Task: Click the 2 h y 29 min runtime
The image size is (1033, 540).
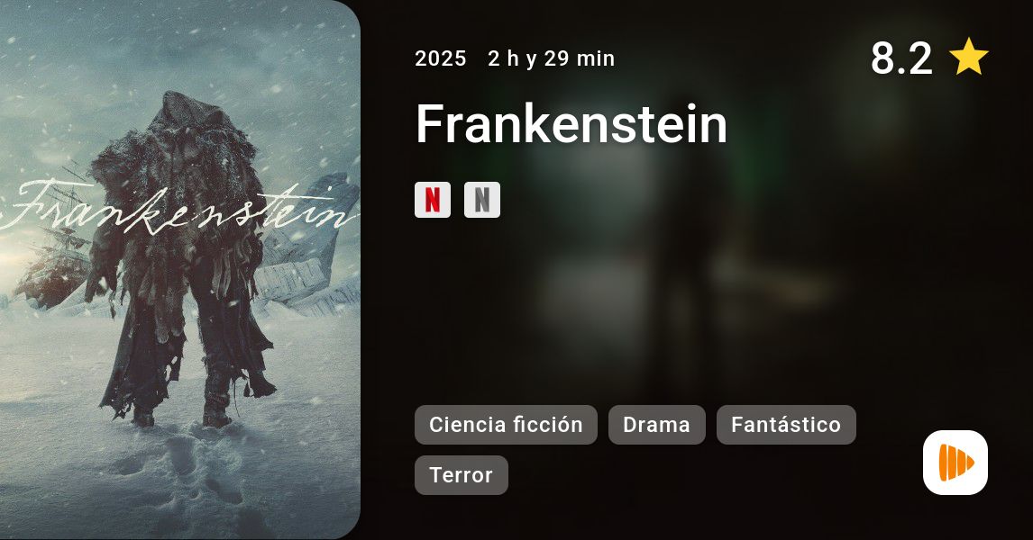Action: point(552,58)
